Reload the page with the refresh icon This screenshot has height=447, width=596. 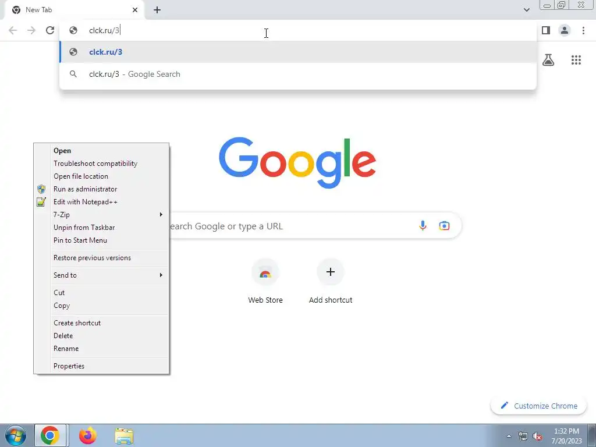click(50, 30)
